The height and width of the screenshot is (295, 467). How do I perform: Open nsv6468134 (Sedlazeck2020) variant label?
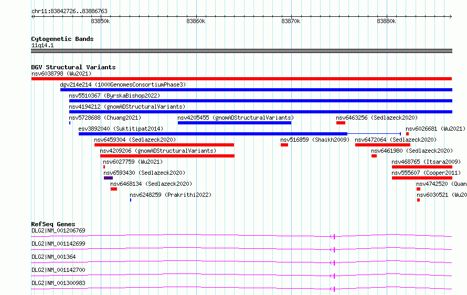(151, 184)
